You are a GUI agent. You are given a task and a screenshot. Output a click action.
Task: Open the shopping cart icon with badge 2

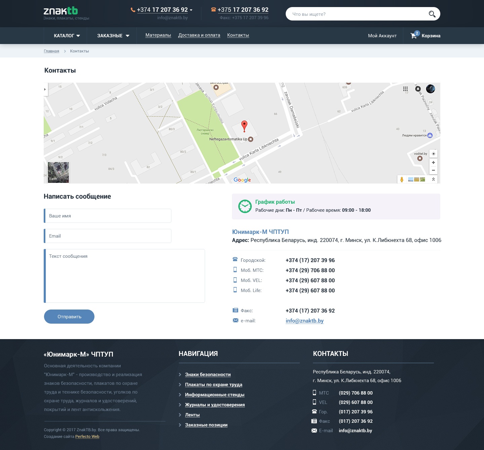point(414,35)
